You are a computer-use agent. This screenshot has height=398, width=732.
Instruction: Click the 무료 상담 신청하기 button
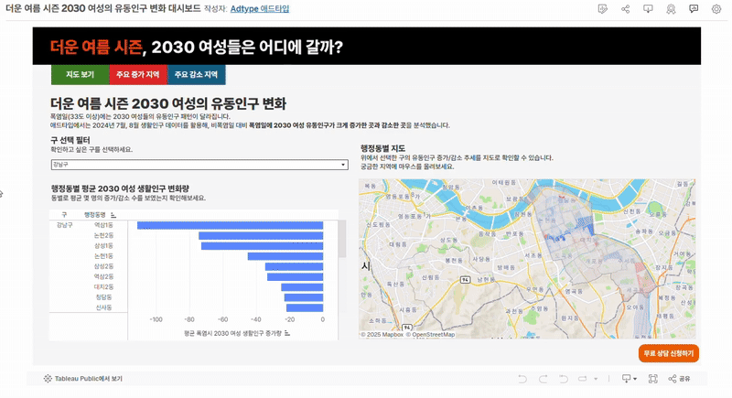669,354
